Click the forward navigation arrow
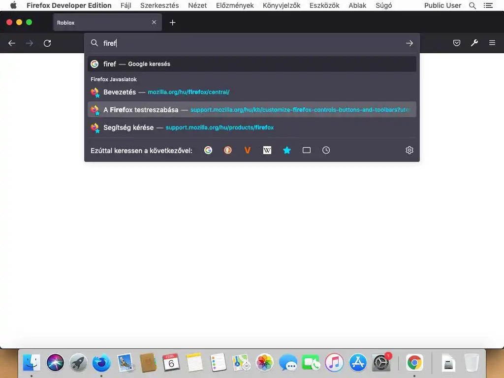This screenshot has width=504, height=378. point(30,43)
